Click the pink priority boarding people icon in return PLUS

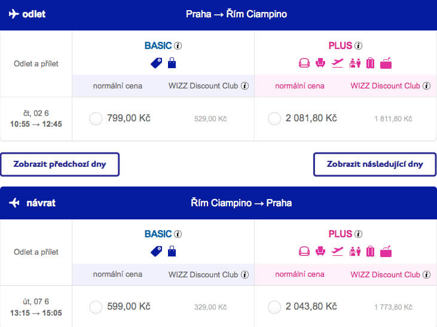pyautogui.click(x=355, y=252)
